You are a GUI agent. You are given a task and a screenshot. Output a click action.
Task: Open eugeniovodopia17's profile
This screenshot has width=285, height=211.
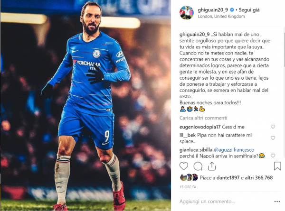tap(200, 127)
